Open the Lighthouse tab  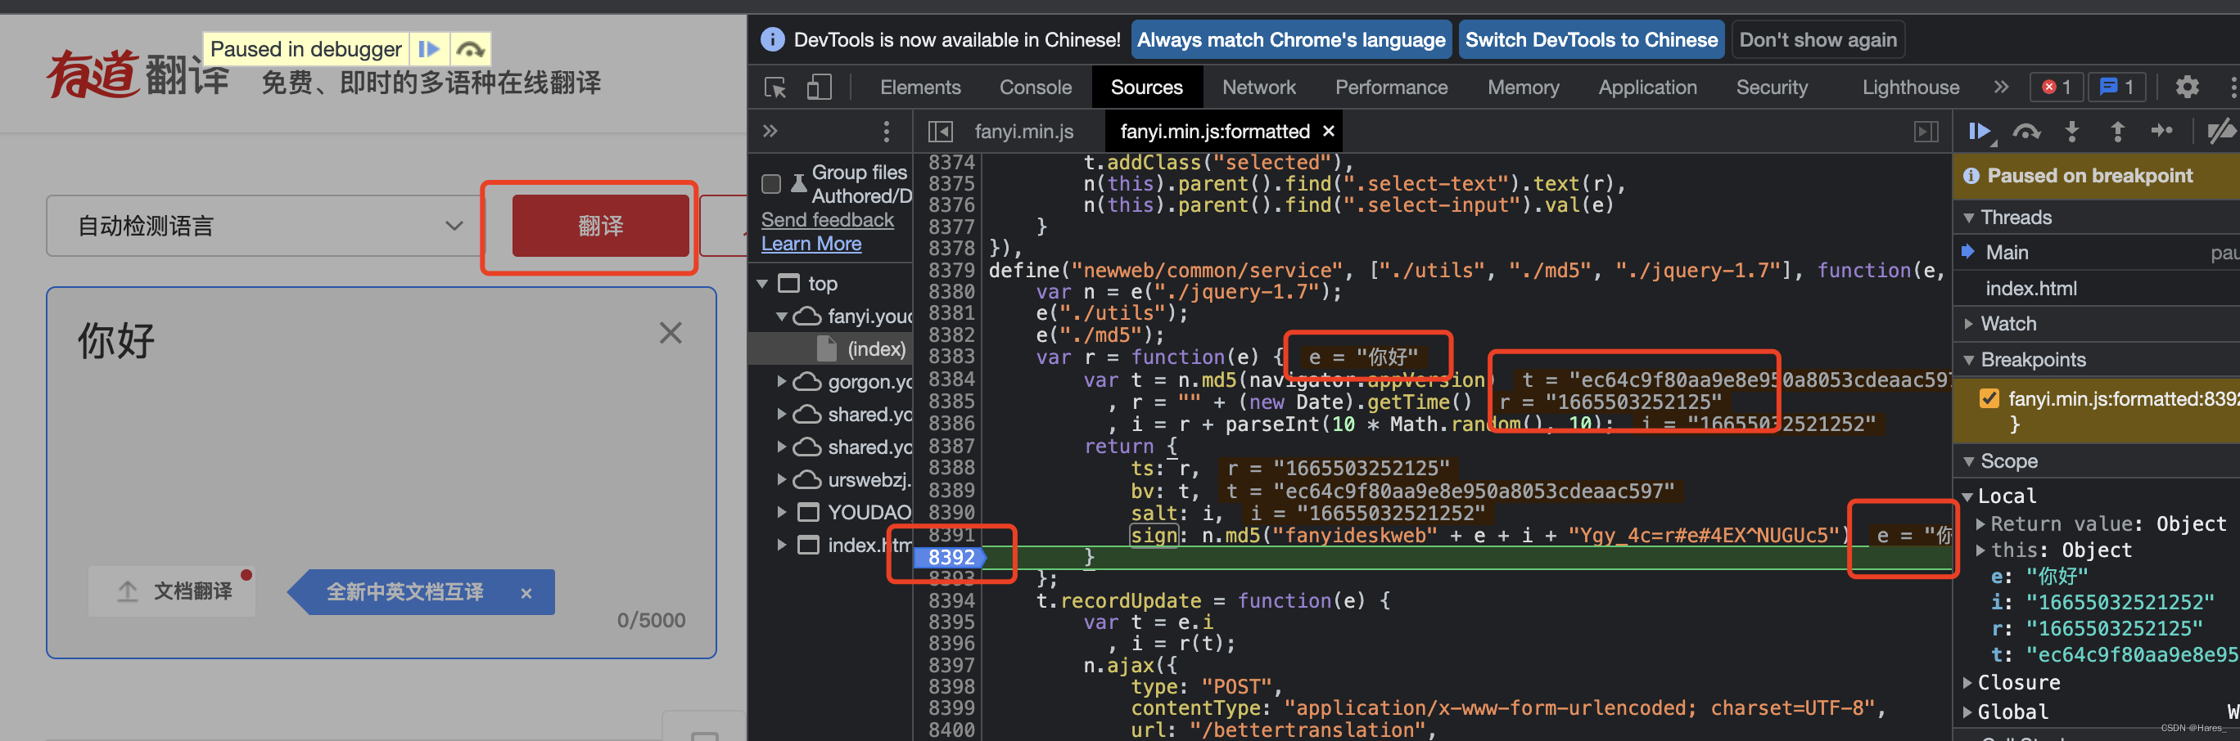pos(1910,87)
